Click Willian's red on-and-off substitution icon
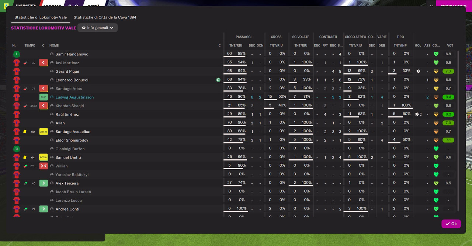This screenshot has height=246, width=472. click(44, 166)
